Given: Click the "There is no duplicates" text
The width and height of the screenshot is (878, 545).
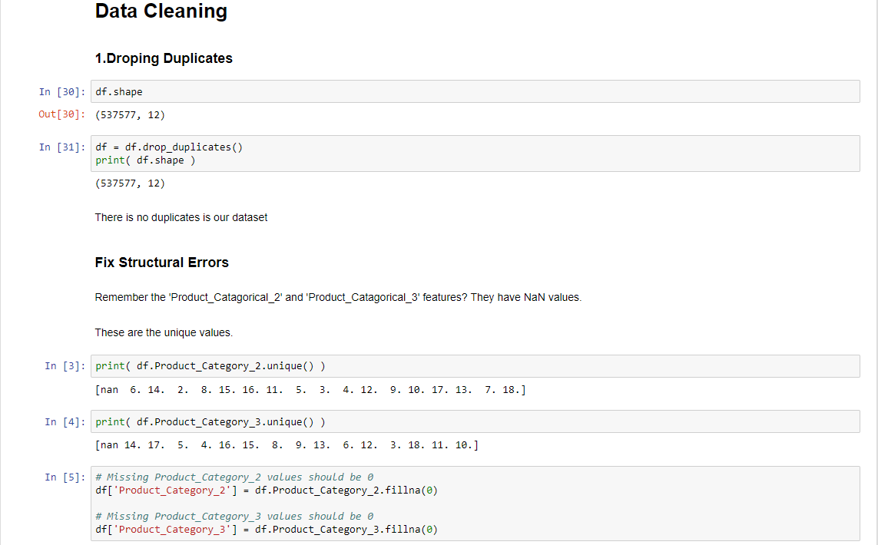Looking at the screenshot, I should 181,217.
